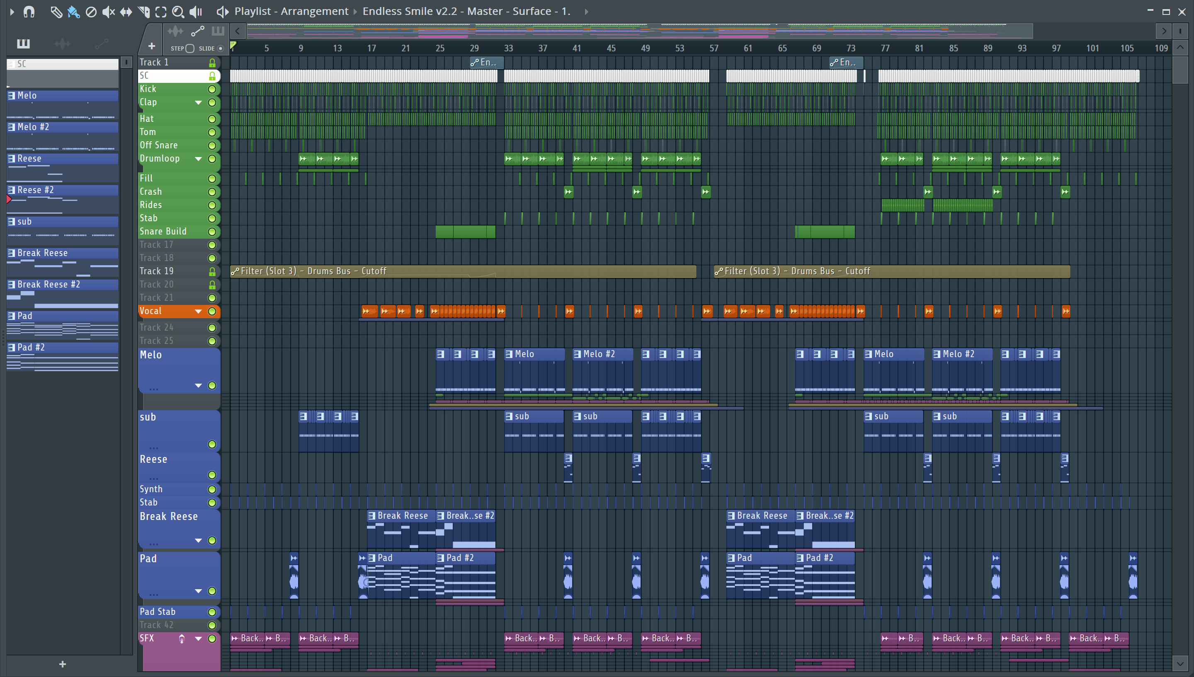
Task: Collapse the Vocal track group
Action: [x=198, y=312]
